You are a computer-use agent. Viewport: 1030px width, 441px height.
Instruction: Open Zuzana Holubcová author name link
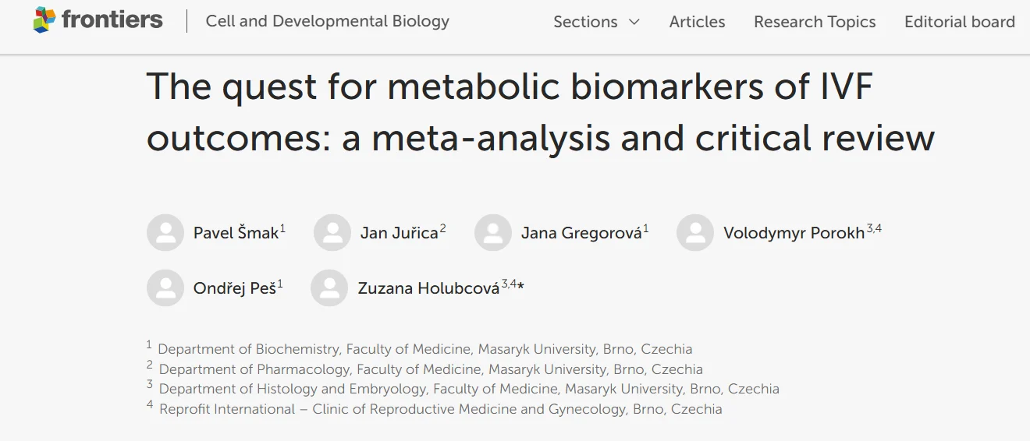click(x=428, y=288)
